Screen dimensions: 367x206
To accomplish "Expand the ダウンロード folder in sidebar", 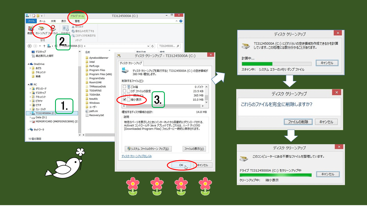I will 30,88.
